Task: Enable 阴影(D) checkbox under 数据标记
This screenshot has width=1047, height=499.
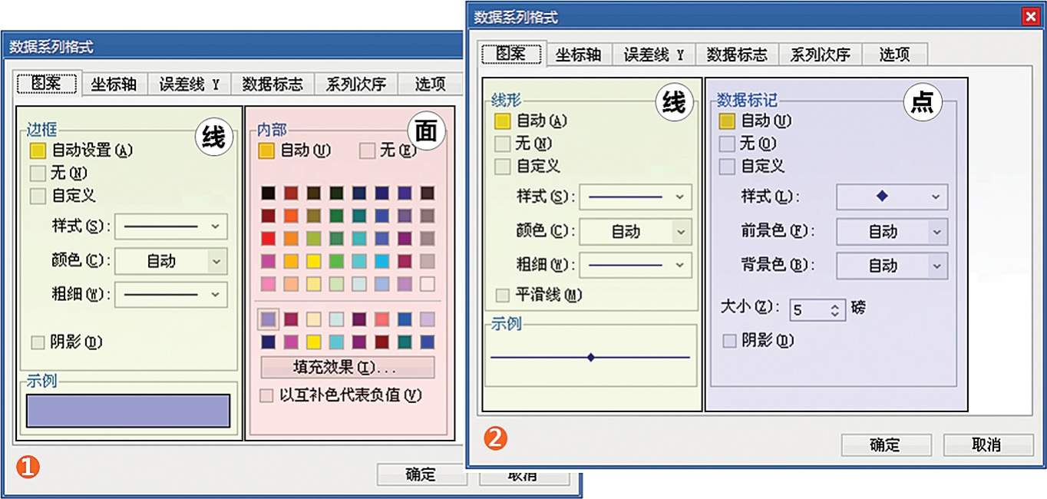Action: 729,340
